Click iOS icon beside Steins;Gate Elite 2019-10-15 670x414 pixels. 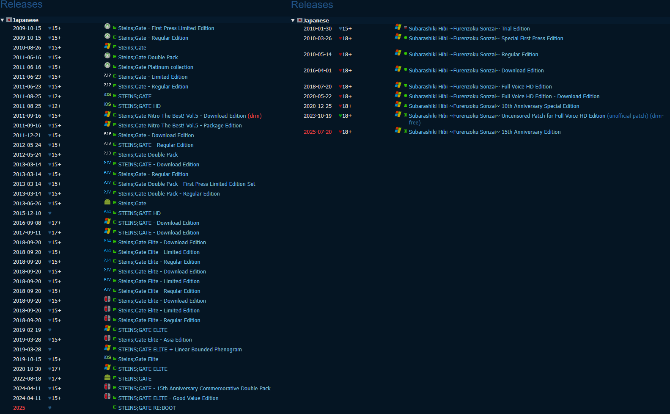107,357
